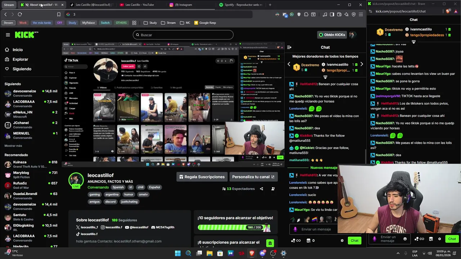Open the Study bookmarks folder

tap(150, 23)
